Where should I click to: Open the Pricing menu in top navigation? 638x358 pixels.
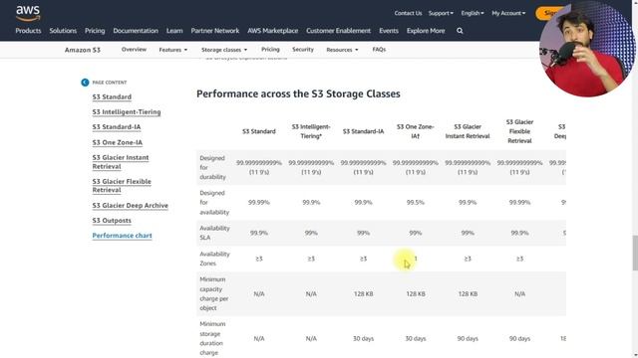95,31
